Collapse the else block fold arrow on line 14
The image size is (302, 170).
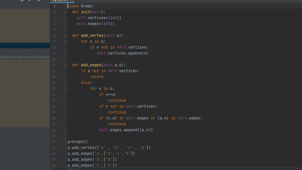click(66, 83)
